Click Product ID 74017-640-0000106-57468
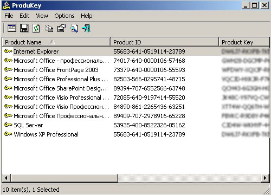The image size is (271, 195). 149,61
